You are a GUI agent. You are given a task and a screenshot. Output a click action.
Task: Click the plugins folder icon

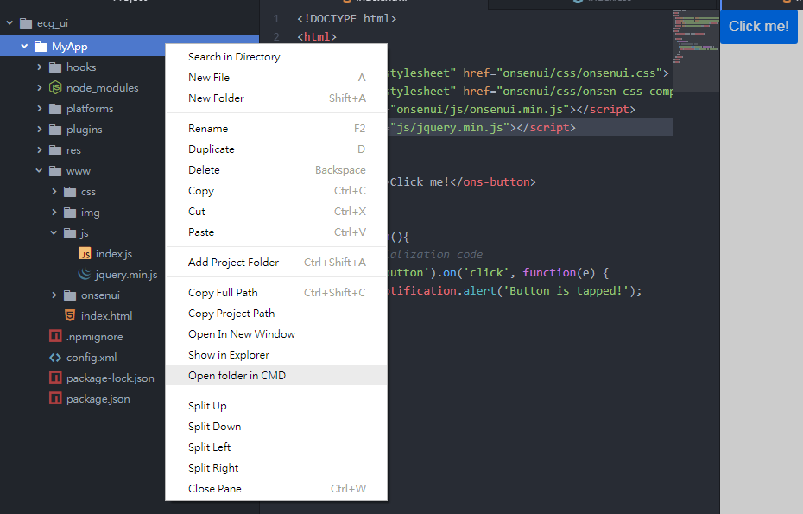(x=55, y=129)
